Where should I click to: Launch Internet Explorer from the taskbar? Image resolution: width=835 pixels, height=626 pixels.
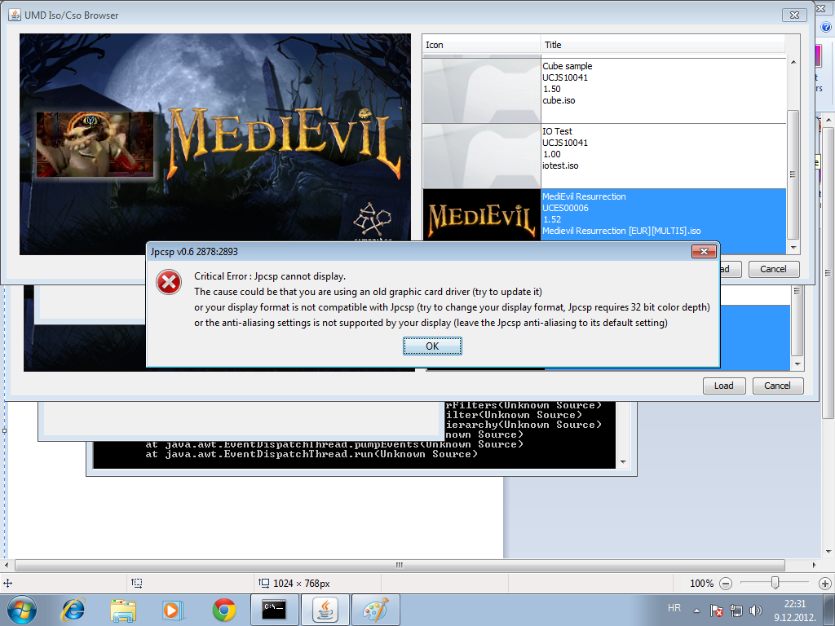pyautogui.click(x=73, y=609)
